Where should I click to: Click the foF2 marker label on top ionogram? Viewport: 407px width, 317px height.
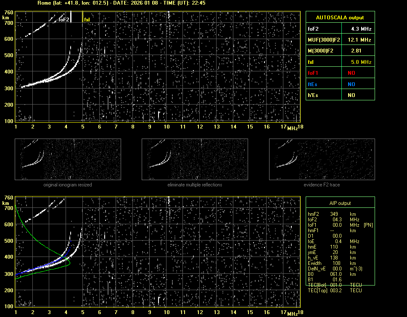(x=64, y=20)
